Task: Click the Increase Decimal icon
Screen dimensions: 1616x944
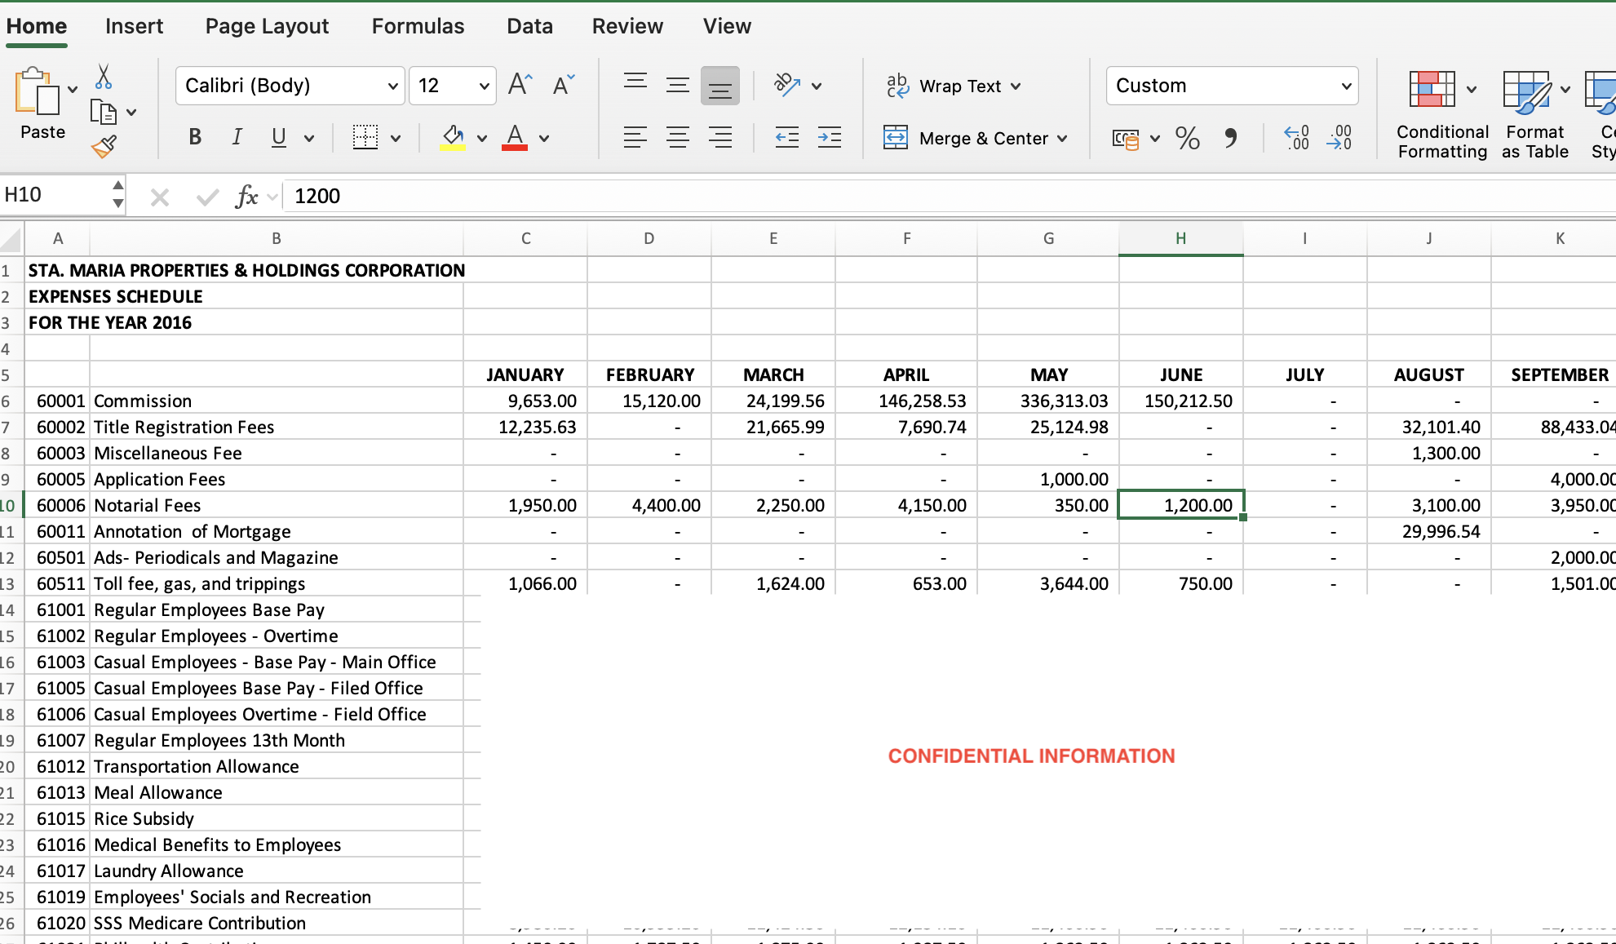Action: pos(1296,137)
